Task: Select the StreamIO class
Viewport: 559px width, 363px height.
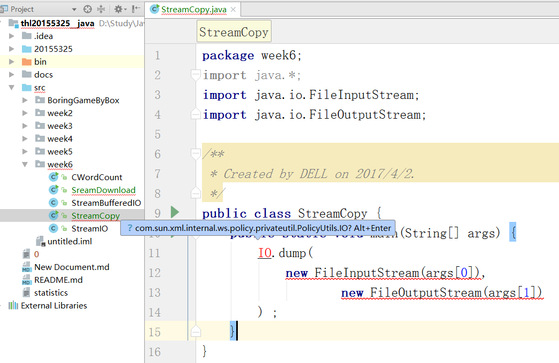Action: pyautogui.click(x=89, y=229)
